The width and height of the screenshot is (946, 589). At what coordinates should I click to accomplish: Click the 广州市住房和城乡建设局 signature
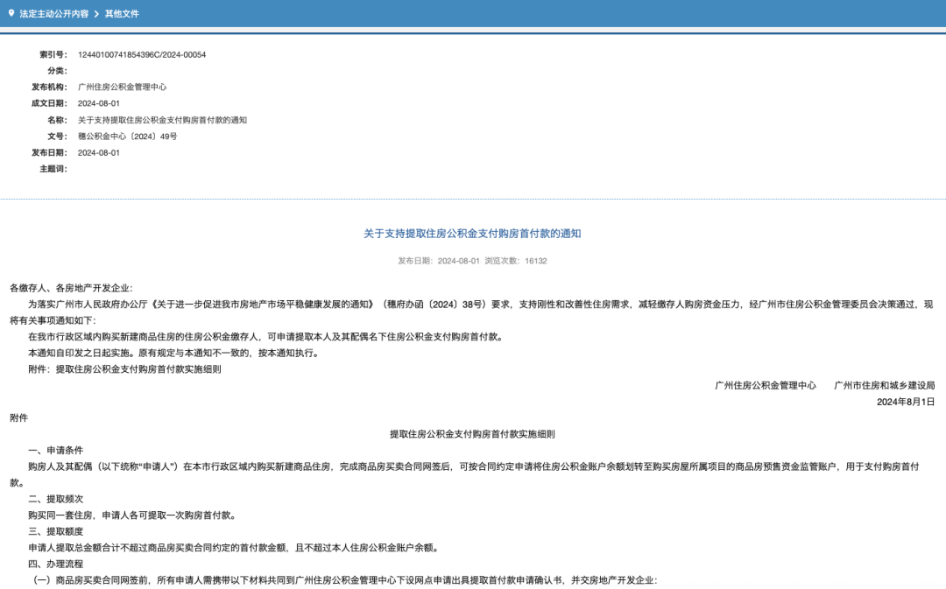(884, 385)
